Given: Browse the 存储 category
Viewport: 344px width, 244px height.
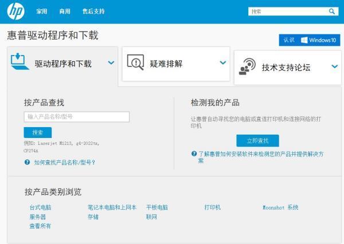Looking at the screenshot, I should pyautogui.click(x=93, y=217).
